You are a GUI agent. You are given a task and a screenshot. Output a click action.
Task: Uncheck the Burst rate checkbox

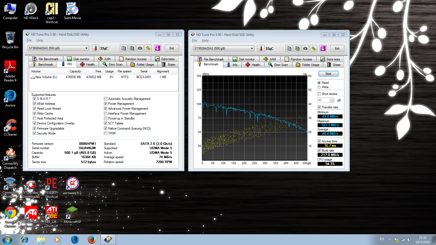click(x=319, y=151)
